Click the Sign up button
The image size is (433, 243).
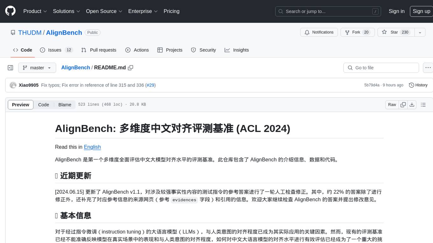click(x=421, y=11)
